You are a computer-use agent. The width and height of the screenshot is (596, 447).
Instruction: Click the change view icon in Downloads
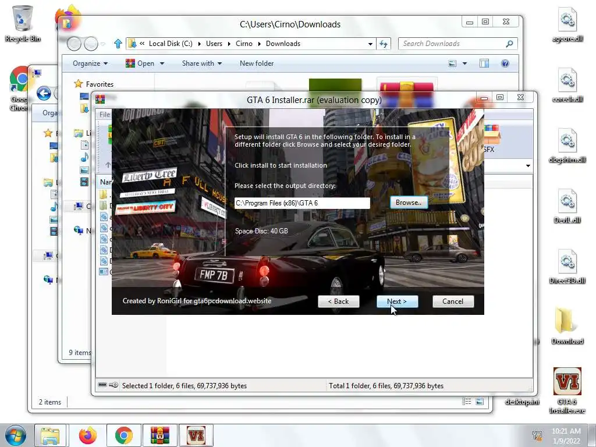(x=452, y=63)
